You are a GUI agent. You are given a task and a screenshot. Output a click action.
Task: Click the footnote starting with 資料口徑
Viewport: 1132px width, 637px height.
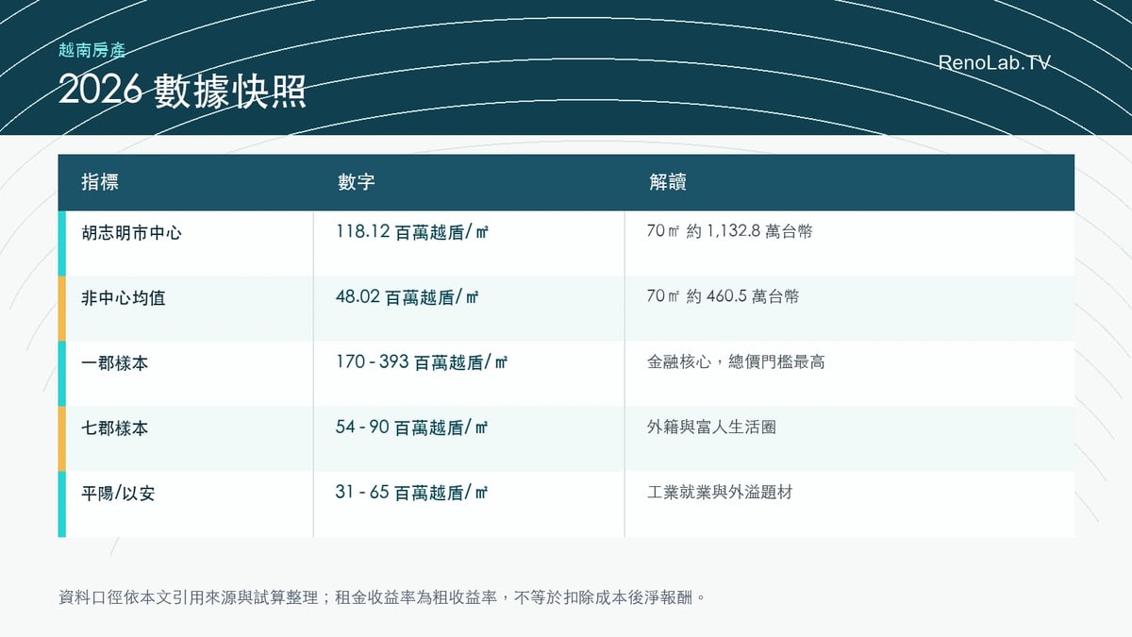pyautogui.click(x=382, y=597)
